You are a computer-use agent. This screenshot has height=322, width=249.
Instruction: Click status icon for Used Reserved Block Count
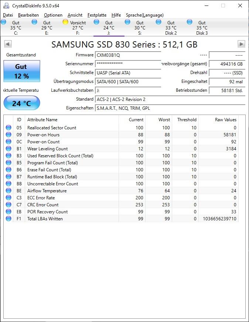point(8,155)
